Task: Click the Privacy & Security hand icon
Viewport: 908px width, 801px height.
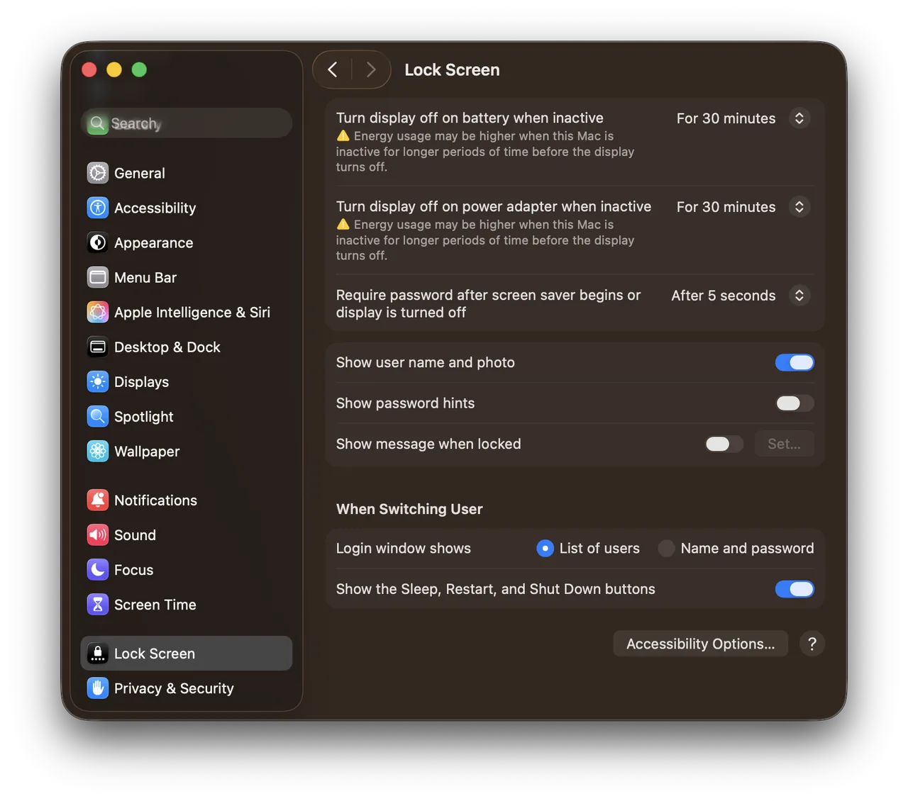Action: tap(98, 688)
